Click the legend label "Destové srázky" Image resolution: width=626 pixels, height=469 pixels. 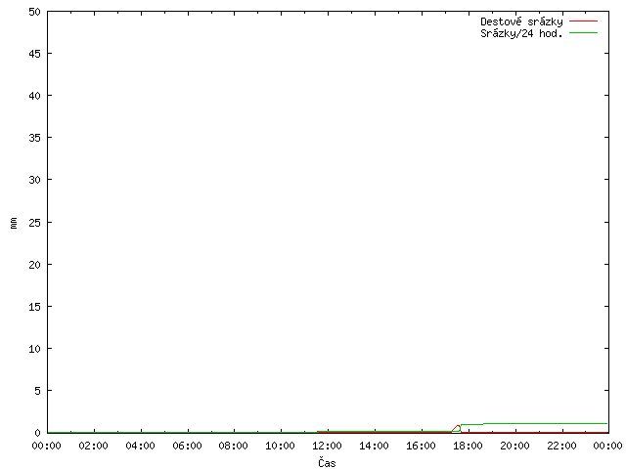(x=521, y=21)
